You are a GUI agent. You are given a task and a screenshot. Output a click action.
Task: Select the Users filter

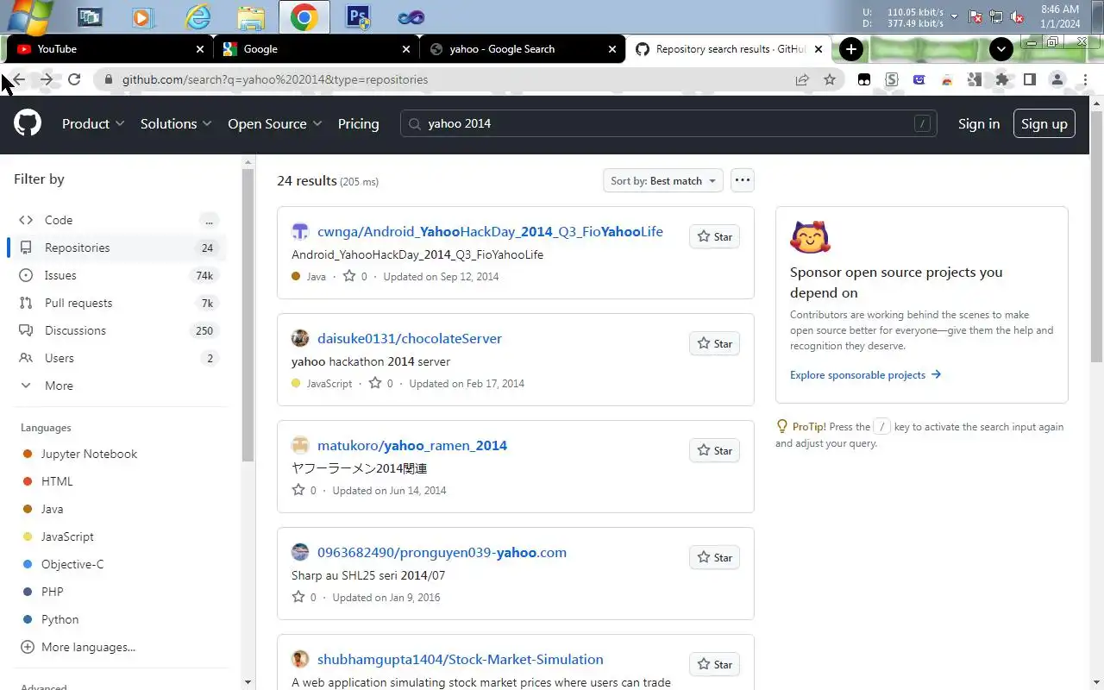(x=116, y=358)
